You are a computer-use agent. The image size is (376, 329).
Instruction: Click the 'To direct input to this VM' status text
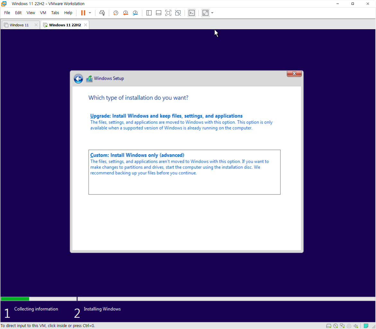coord(48,326)
